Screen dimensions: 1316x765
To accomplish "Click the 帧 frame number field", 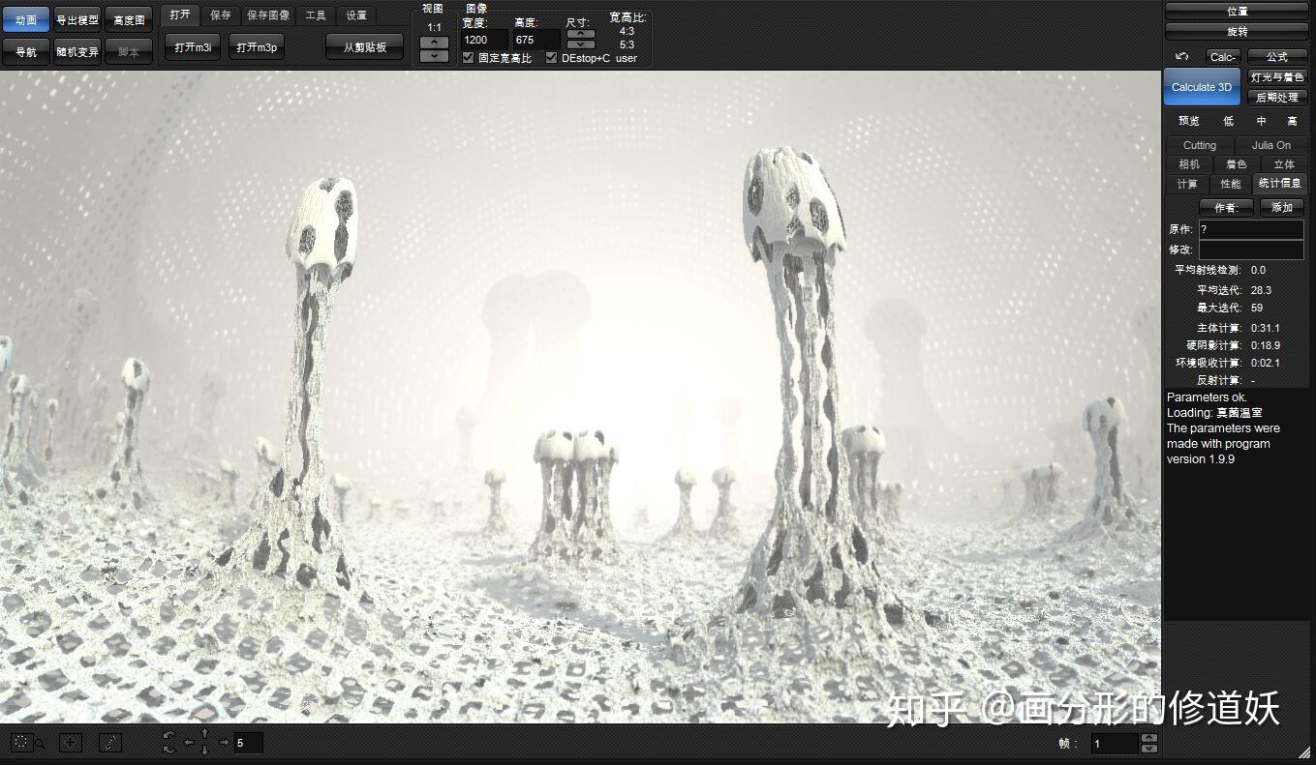I will [1115, 744].
